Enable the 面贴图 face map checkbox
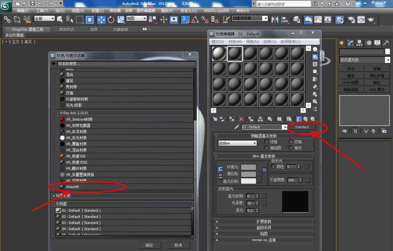This screenshot has height=251, width=393. click(x=266, y=148)
